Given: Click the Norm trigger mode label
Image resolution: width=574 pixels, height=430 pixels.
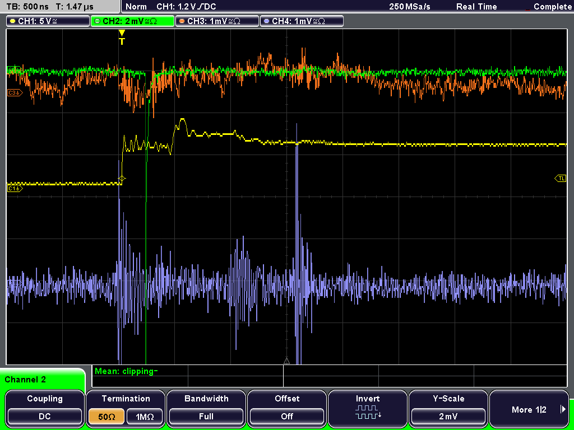Looking at the screenshot, I should click(x=136, y=7).
